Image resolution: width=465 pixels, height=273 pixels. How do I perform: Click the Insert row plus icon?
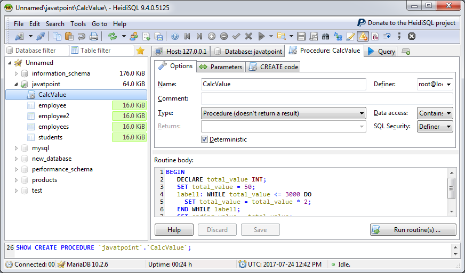pyautogui.click(x=212, y=36)
